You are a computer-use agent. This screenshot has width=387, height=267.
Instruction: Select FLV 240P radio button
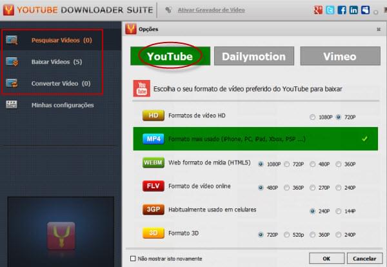(x=339, y=188)
